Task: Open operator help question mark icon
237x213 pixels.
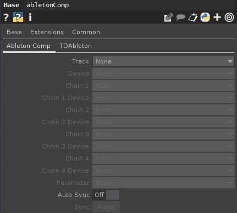Action: 6,18
